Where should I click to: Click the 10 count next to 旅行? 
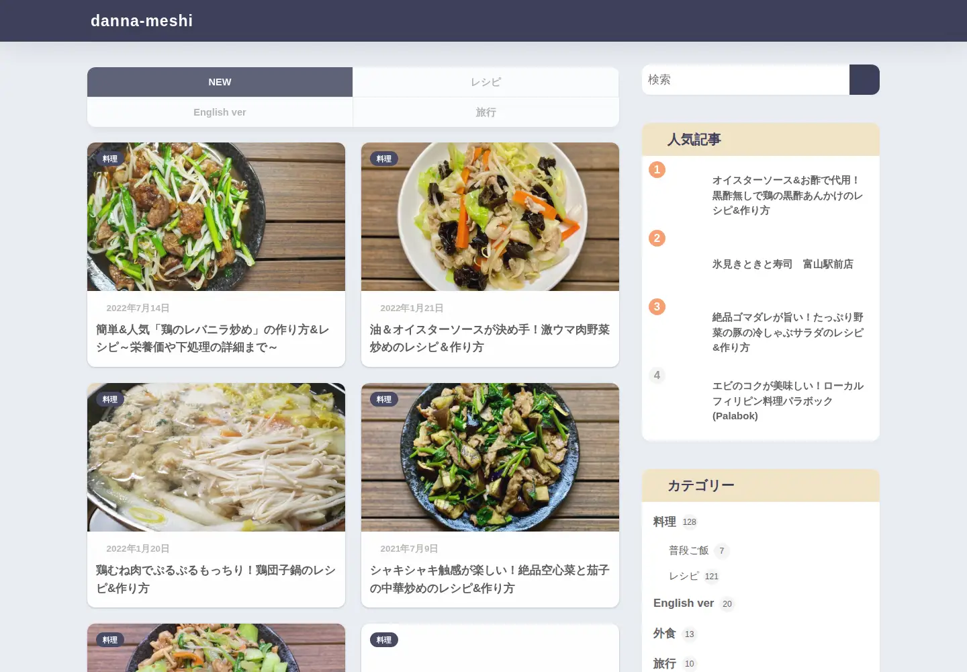click(x=690, y=664)
